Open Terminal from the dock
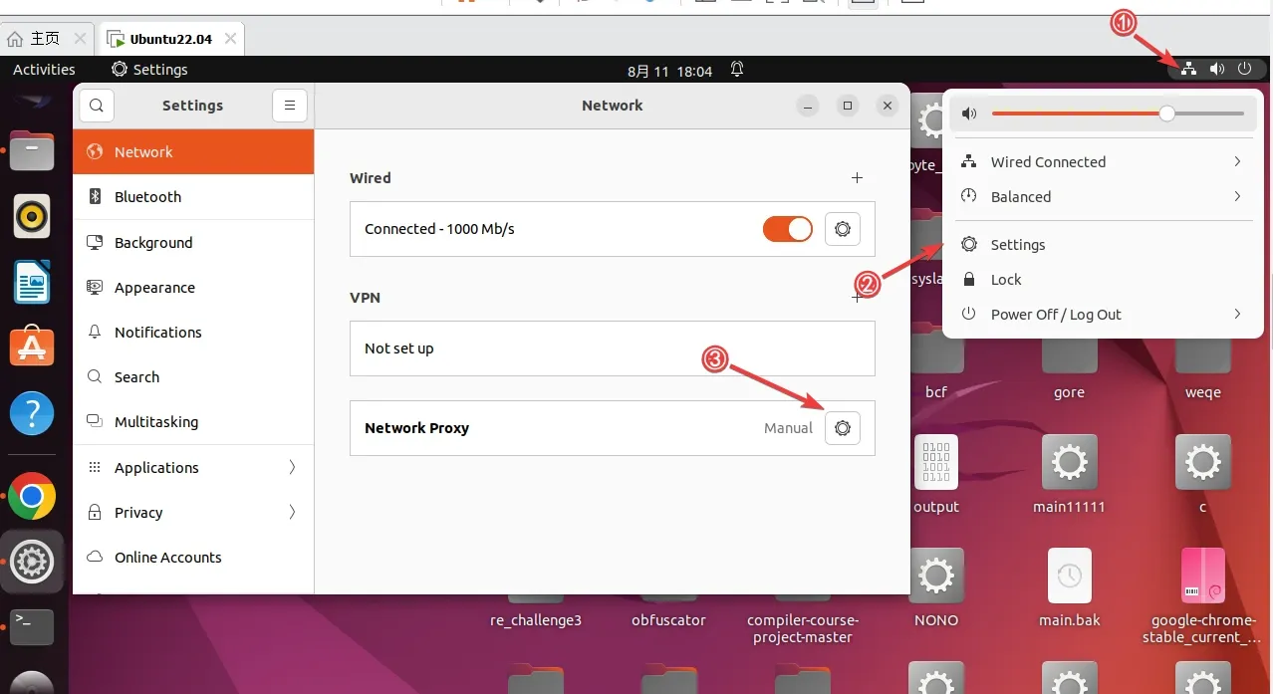The image size is (1273, 694). click(x=32, y=626)
